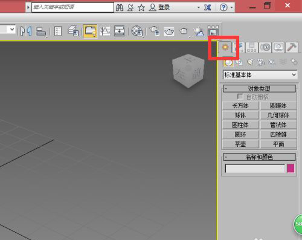Collapse the 名称和颜色 rollout

coord(259,157)
